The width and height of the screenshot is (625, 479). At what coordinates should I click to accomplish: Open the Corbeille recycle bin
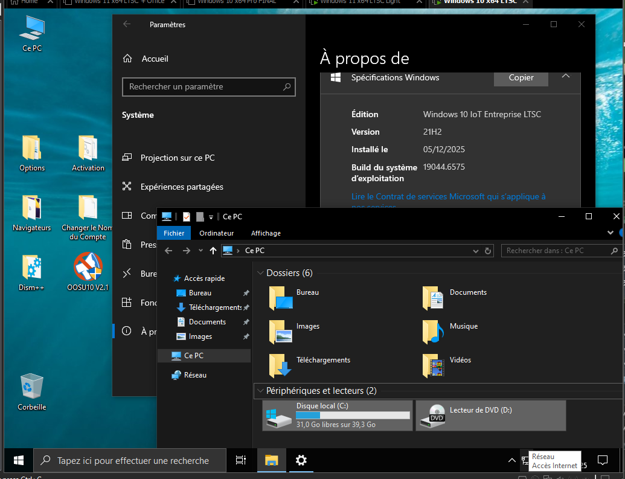click(x=32, y=392)
